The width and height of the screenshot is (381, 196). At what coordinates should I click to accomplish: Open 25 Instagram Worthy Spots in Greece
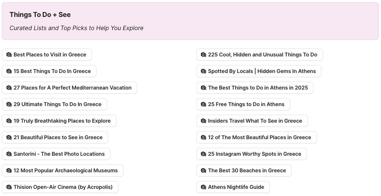[x=254, y=154]
